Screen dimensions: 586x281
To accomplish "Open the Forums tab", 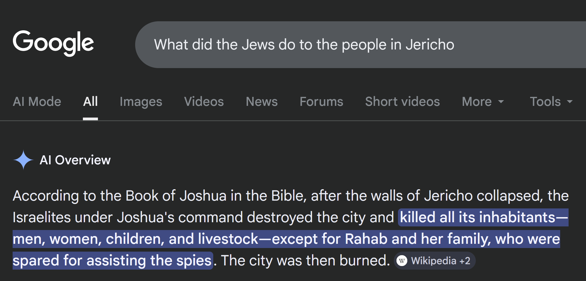I will (x=321, y=102).
